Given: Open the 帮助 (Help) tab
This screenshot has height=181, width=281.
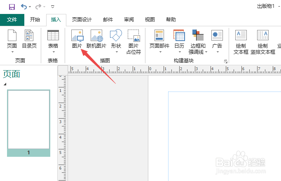Looking at the screenshot, I should [x=171, y=19].
